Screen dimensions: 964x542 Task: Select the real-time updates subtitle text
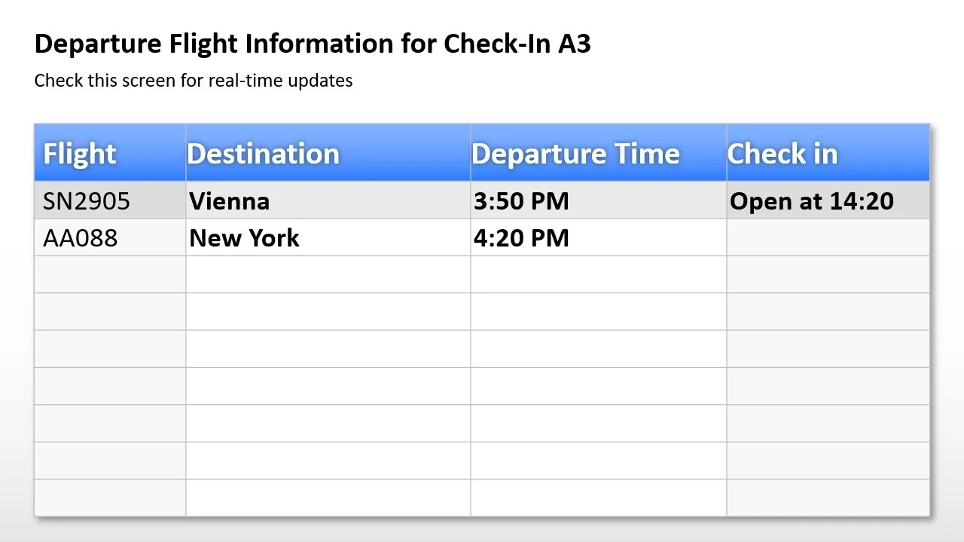coord(194,80)
